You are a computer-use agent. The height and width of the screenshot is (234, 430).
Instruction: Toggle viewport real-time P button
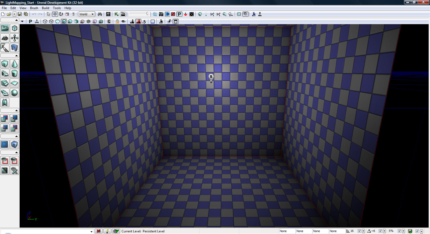30,22
